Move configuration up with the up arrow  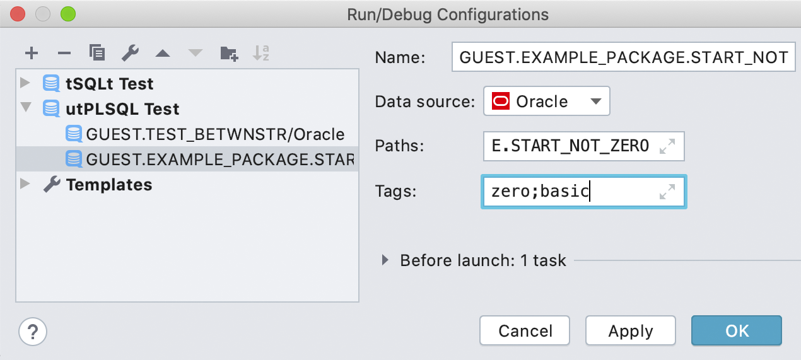pyautogui.click(x=163, y=54)
